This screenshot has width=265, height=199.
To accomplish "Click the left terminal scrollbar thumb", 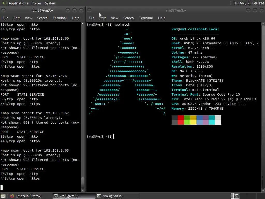I will coord(83,182).
